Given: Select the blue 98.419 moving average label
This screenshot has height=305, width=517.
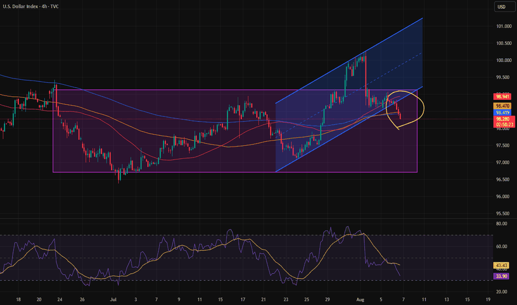Looking at the screenshot, I should point(502,113).
